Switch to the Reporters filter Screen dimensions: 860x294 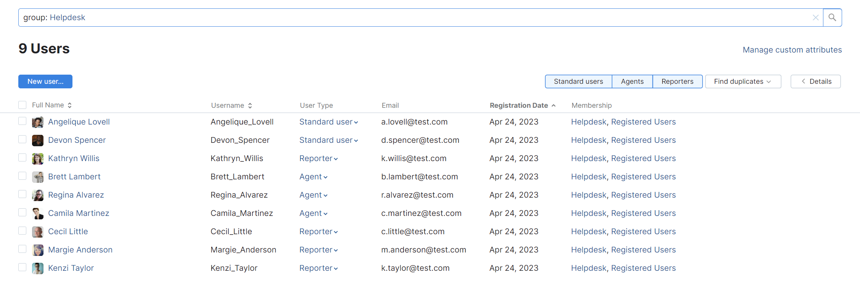(x=677, y=81)
